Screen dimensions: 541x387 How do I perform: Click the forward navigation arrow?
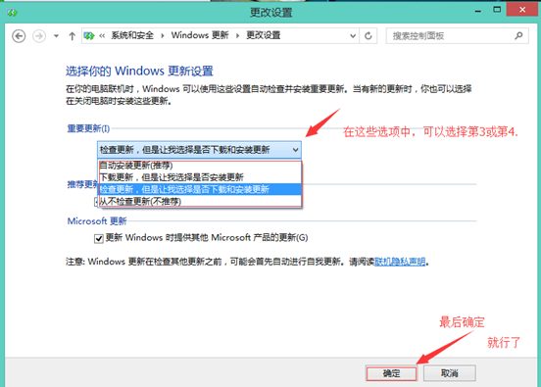pyautogui.click(x=39, y=36)
